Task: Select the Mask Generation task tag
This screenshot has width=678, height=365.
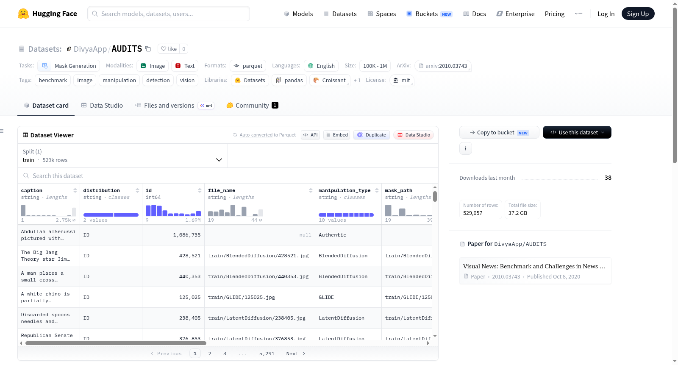Action: click(x=69, y=66)
